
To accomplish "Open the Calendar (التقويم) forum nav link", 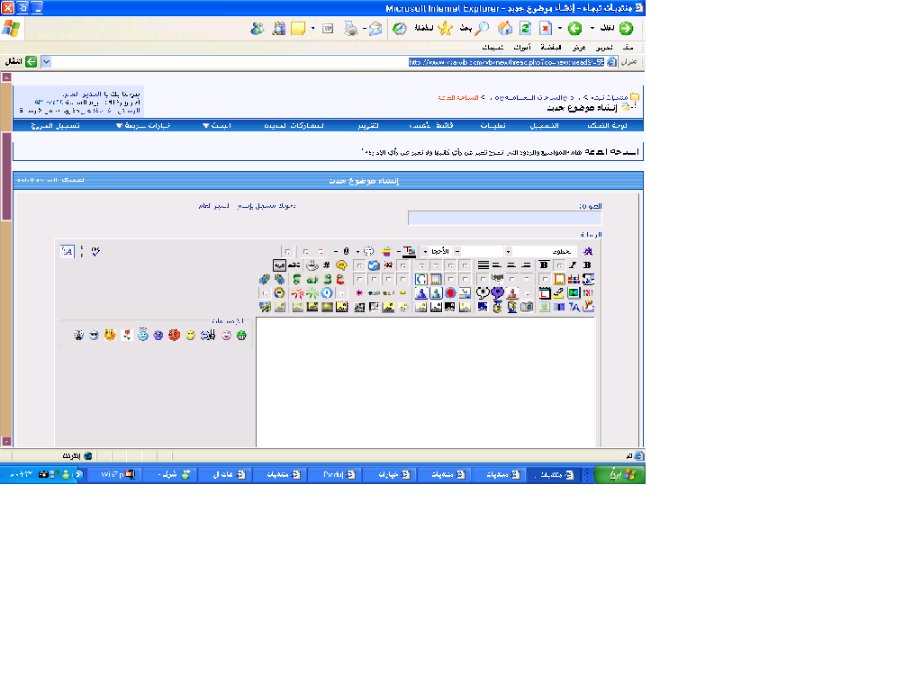I will coord(368,126).
